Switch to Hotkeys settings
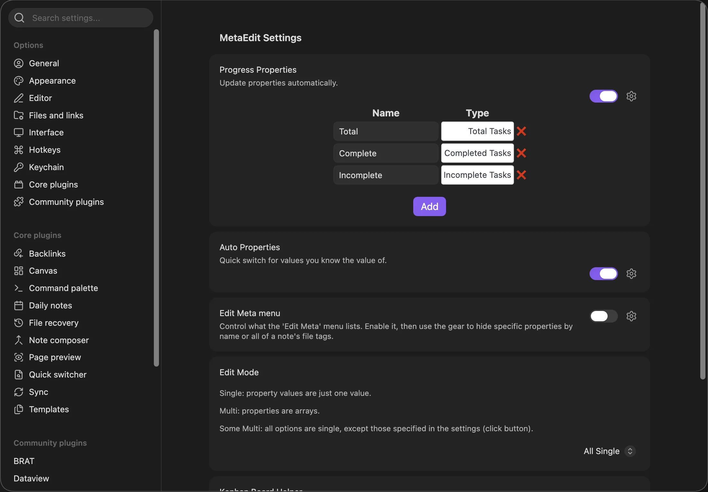 45,150
